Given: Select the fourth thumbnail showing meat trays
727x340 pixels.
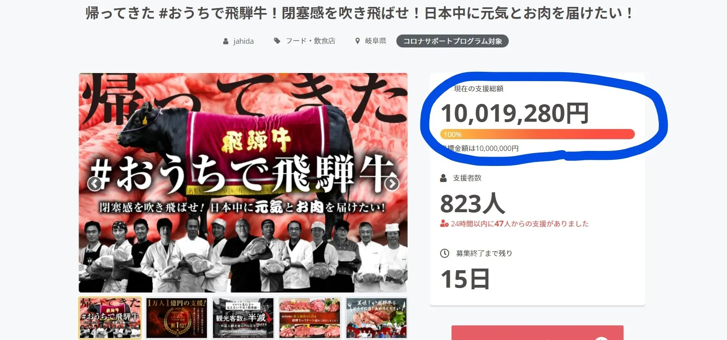Looking at the screenshot, I should click(310, 318).
